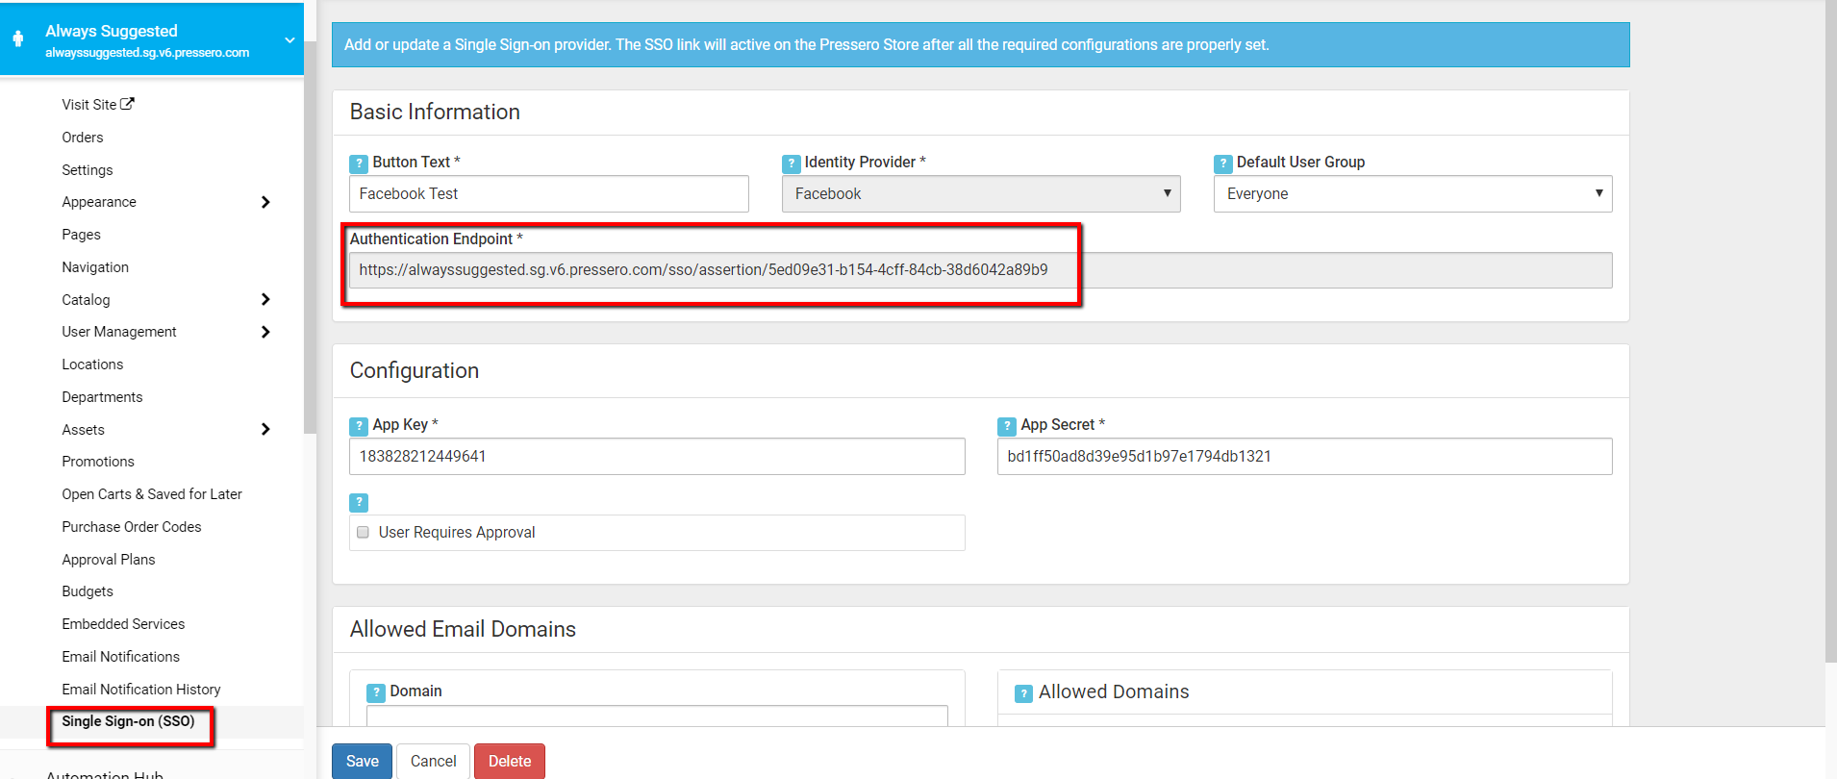Click the App Key input field

(657, 456)
